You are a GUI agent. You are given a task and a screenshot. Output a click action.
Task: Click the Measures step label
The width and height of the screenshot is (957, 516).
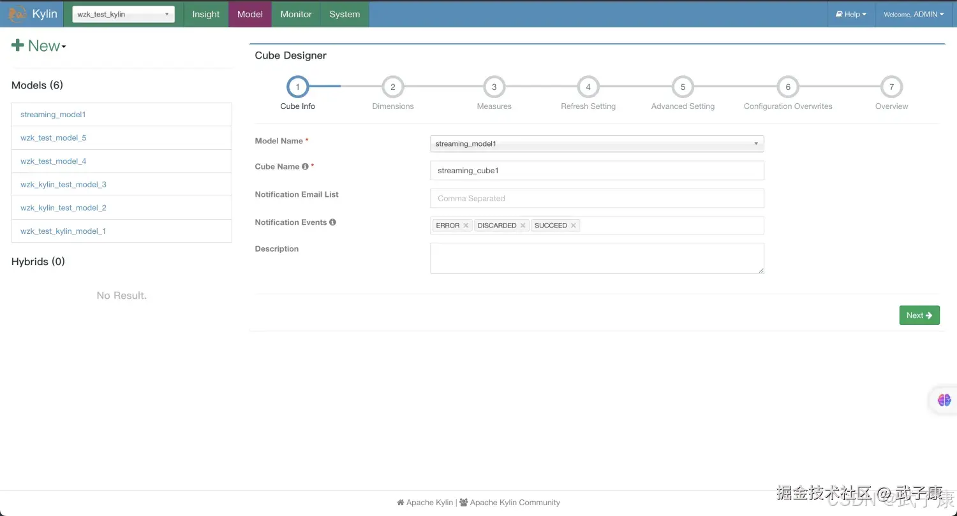click(x=494, y=106)
